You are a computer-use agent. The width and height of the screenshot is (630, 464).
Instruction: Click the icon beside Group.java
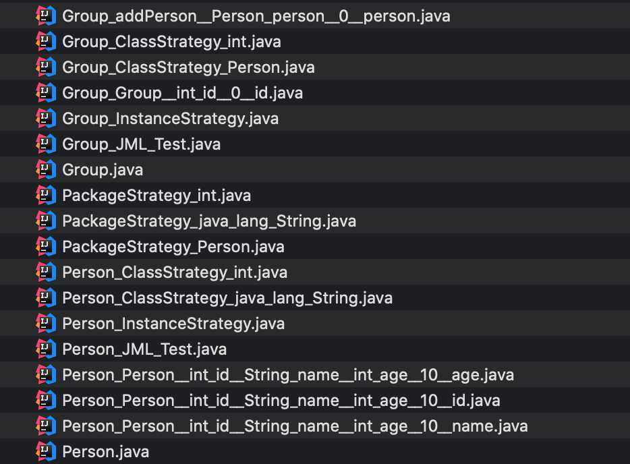[45, 169]
